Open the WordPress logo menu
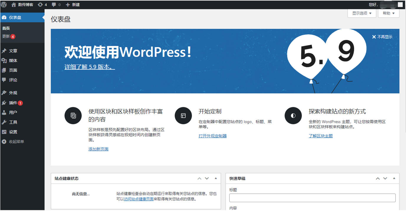The image size is (406, 211). pos(4,5)
